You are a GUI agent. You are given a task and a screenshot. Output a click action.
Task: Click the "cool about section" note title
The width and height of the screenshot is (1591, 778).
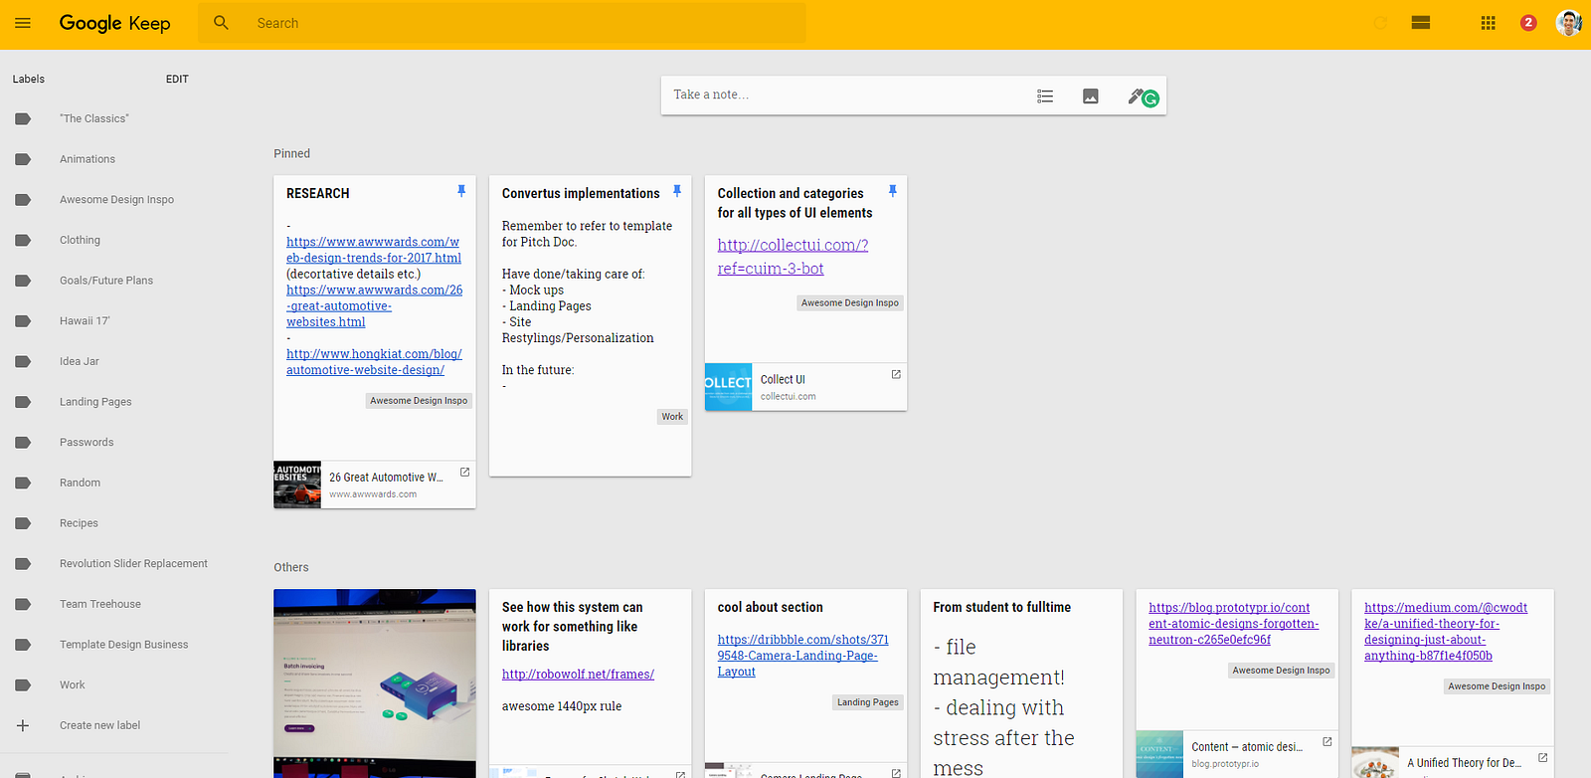(x=771, y=608)
